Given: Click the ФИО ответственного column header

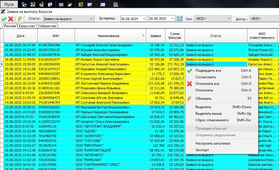Looking at the screenshot, I should [x=262, y=36].
